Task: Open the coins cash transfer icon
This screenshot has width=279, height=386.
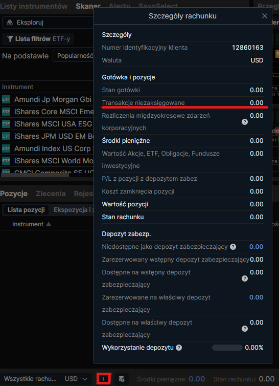Action: click(x=122, y=379)
